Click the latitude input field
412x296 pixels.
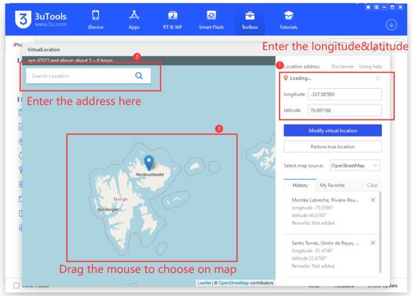(345, 110)
